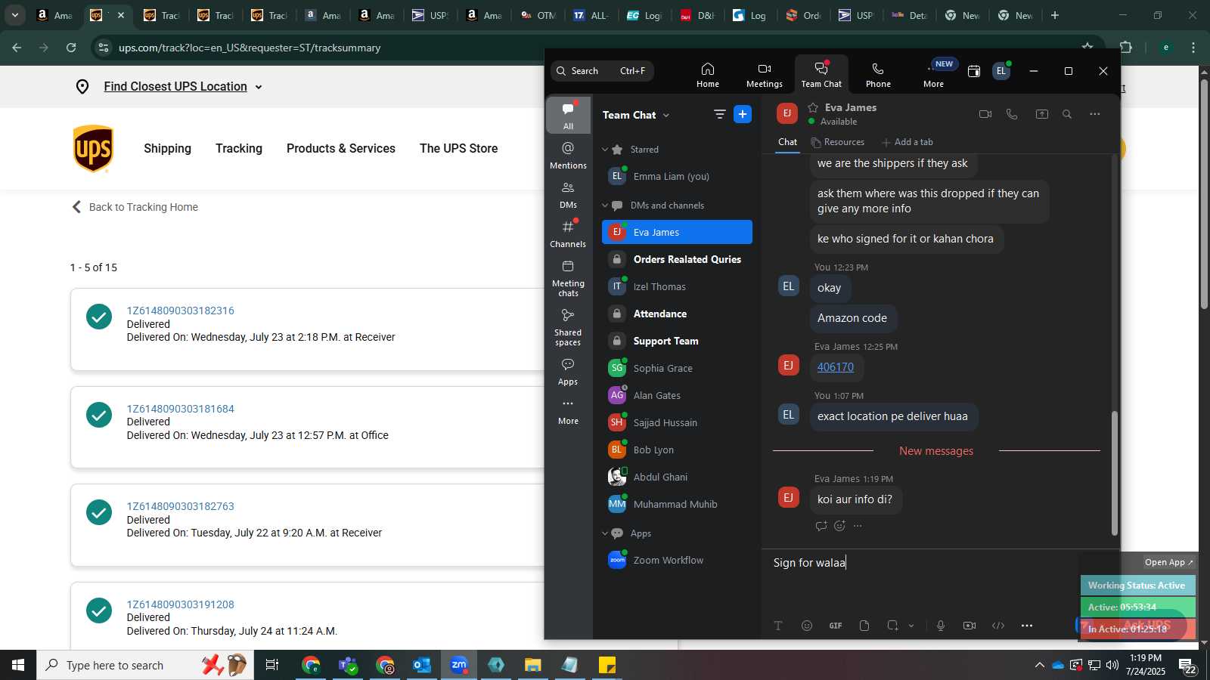Star the Eva James chat
This screenshot has width=1210, height=680.
(x=813, y=107)
